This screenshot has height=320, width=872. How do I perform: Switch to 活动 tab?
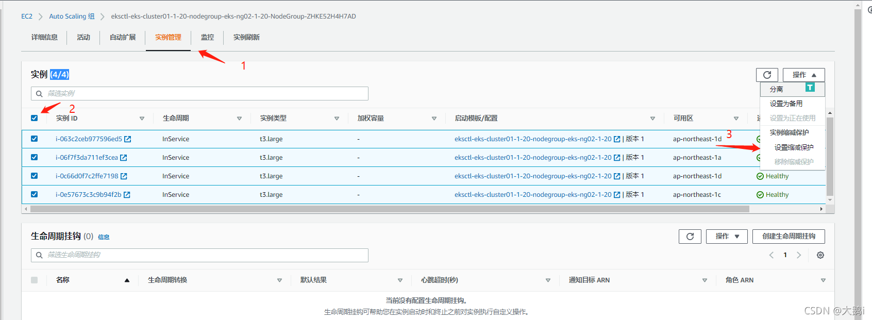click(83, 38)
